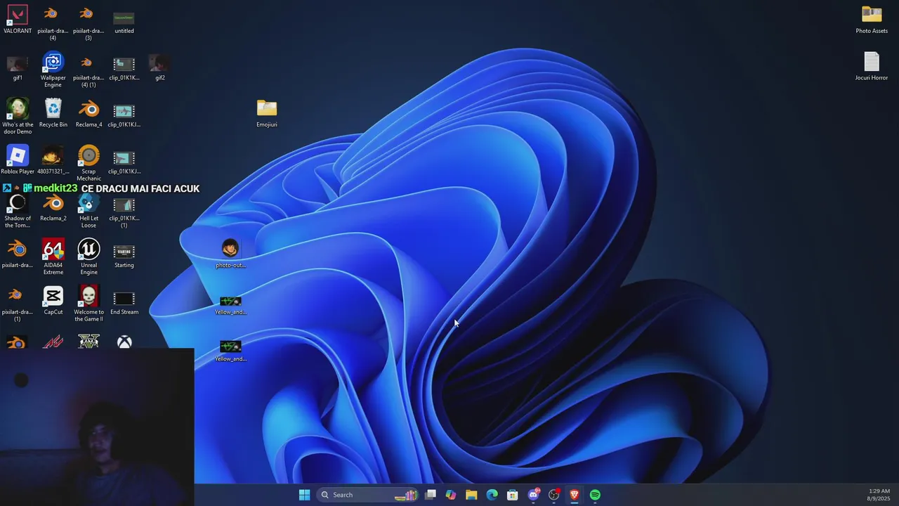899x506 pixels.
Task: Click the taskbar Search box
Action: (x=369, y=495)
